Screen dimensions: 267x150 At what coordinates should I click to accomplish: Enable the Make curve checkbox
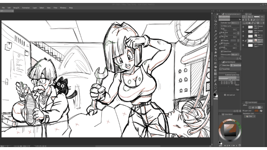[x=222, y=26]
